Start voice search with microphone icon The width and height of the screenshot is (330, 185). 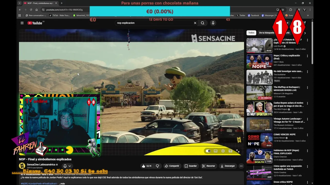click(213, 23)
